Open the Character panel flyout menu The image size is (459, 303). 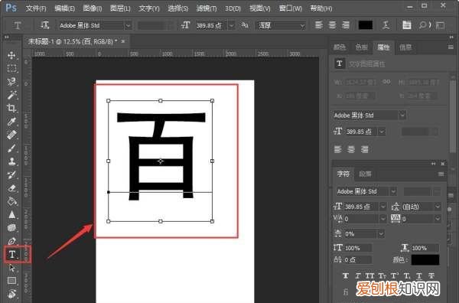[x=441, y=174]
